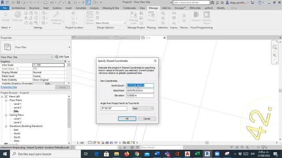The image size is (282, 158).
Task: Collapse the Views (all) tree node
Action: (2, 97)
